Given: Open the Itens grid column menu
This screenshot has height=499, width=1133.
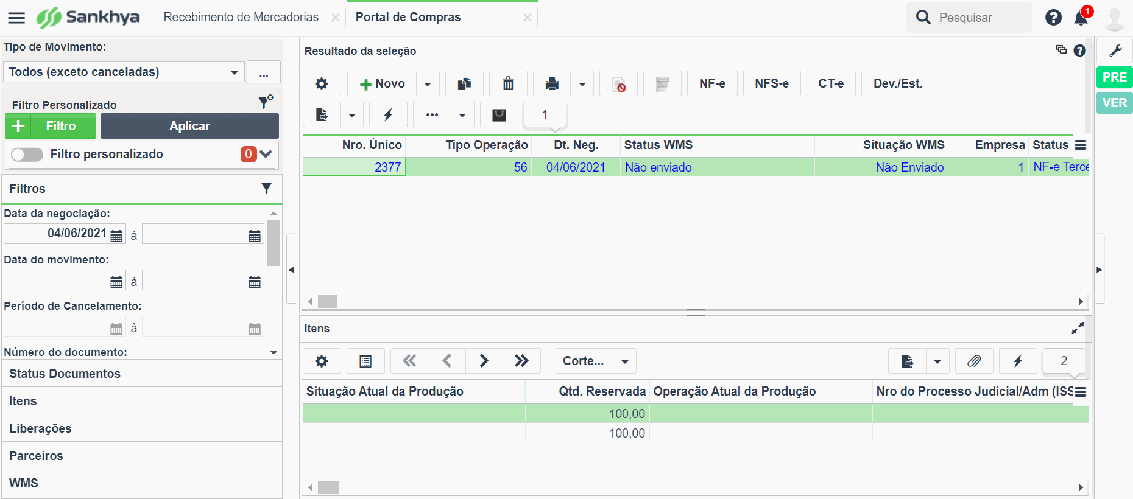Looking at the screenshot, I should pos(1081,391).
